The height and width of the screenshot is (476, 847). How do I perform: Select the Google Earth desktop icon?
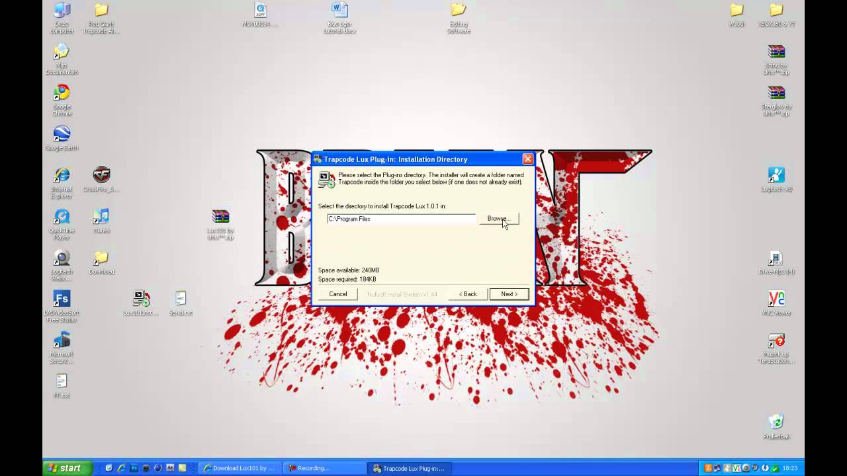[x=62, y=138]
